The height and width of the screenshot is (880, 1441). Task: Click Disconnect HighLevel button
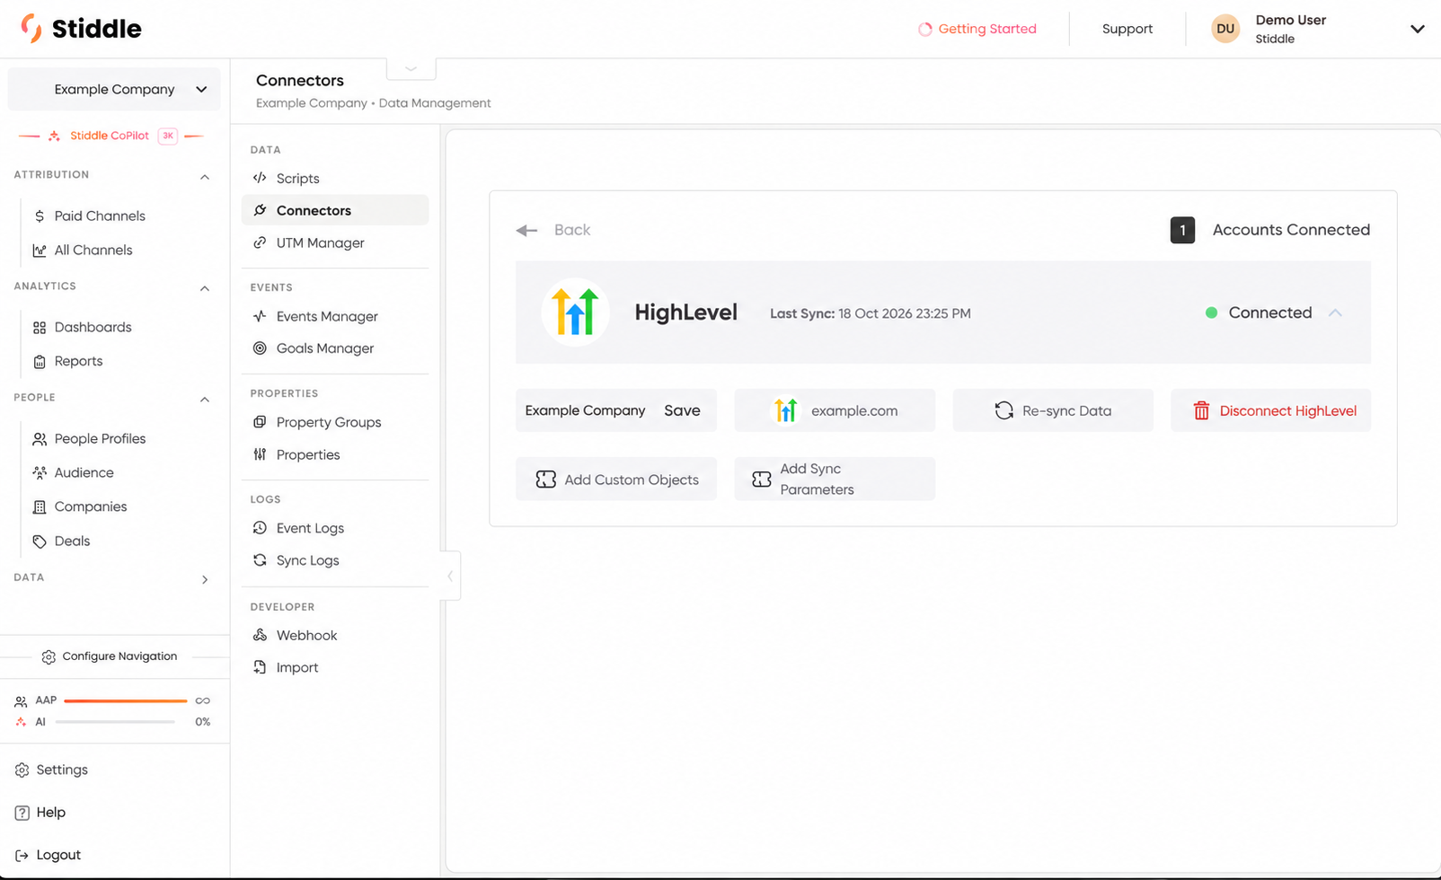coord(1271,410)
